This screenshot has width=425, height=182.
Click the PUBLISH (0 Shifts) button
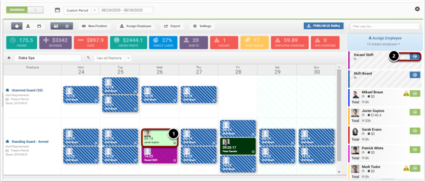tap(324, 26)
